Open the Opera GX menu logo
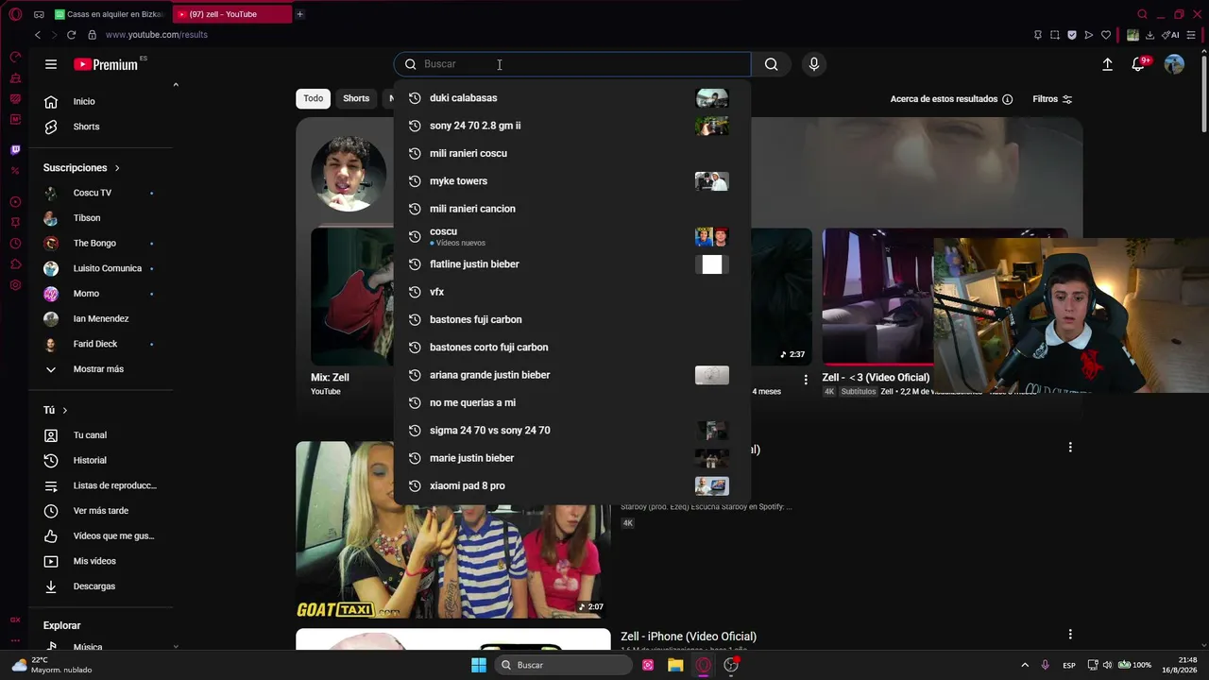This screenshot has height=680, width=1209. 15,14
